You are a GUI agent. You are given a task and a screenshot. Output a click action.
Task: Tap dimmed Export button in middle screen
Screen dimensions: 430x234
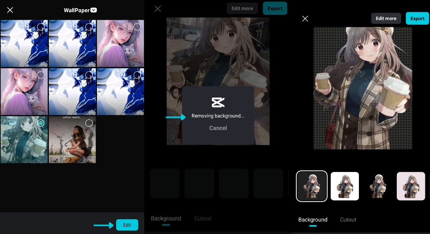click(x=275, y=9)
